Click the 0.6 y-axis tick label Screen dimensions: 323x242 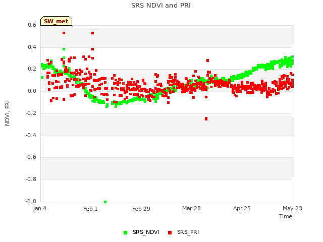[32, 25]
